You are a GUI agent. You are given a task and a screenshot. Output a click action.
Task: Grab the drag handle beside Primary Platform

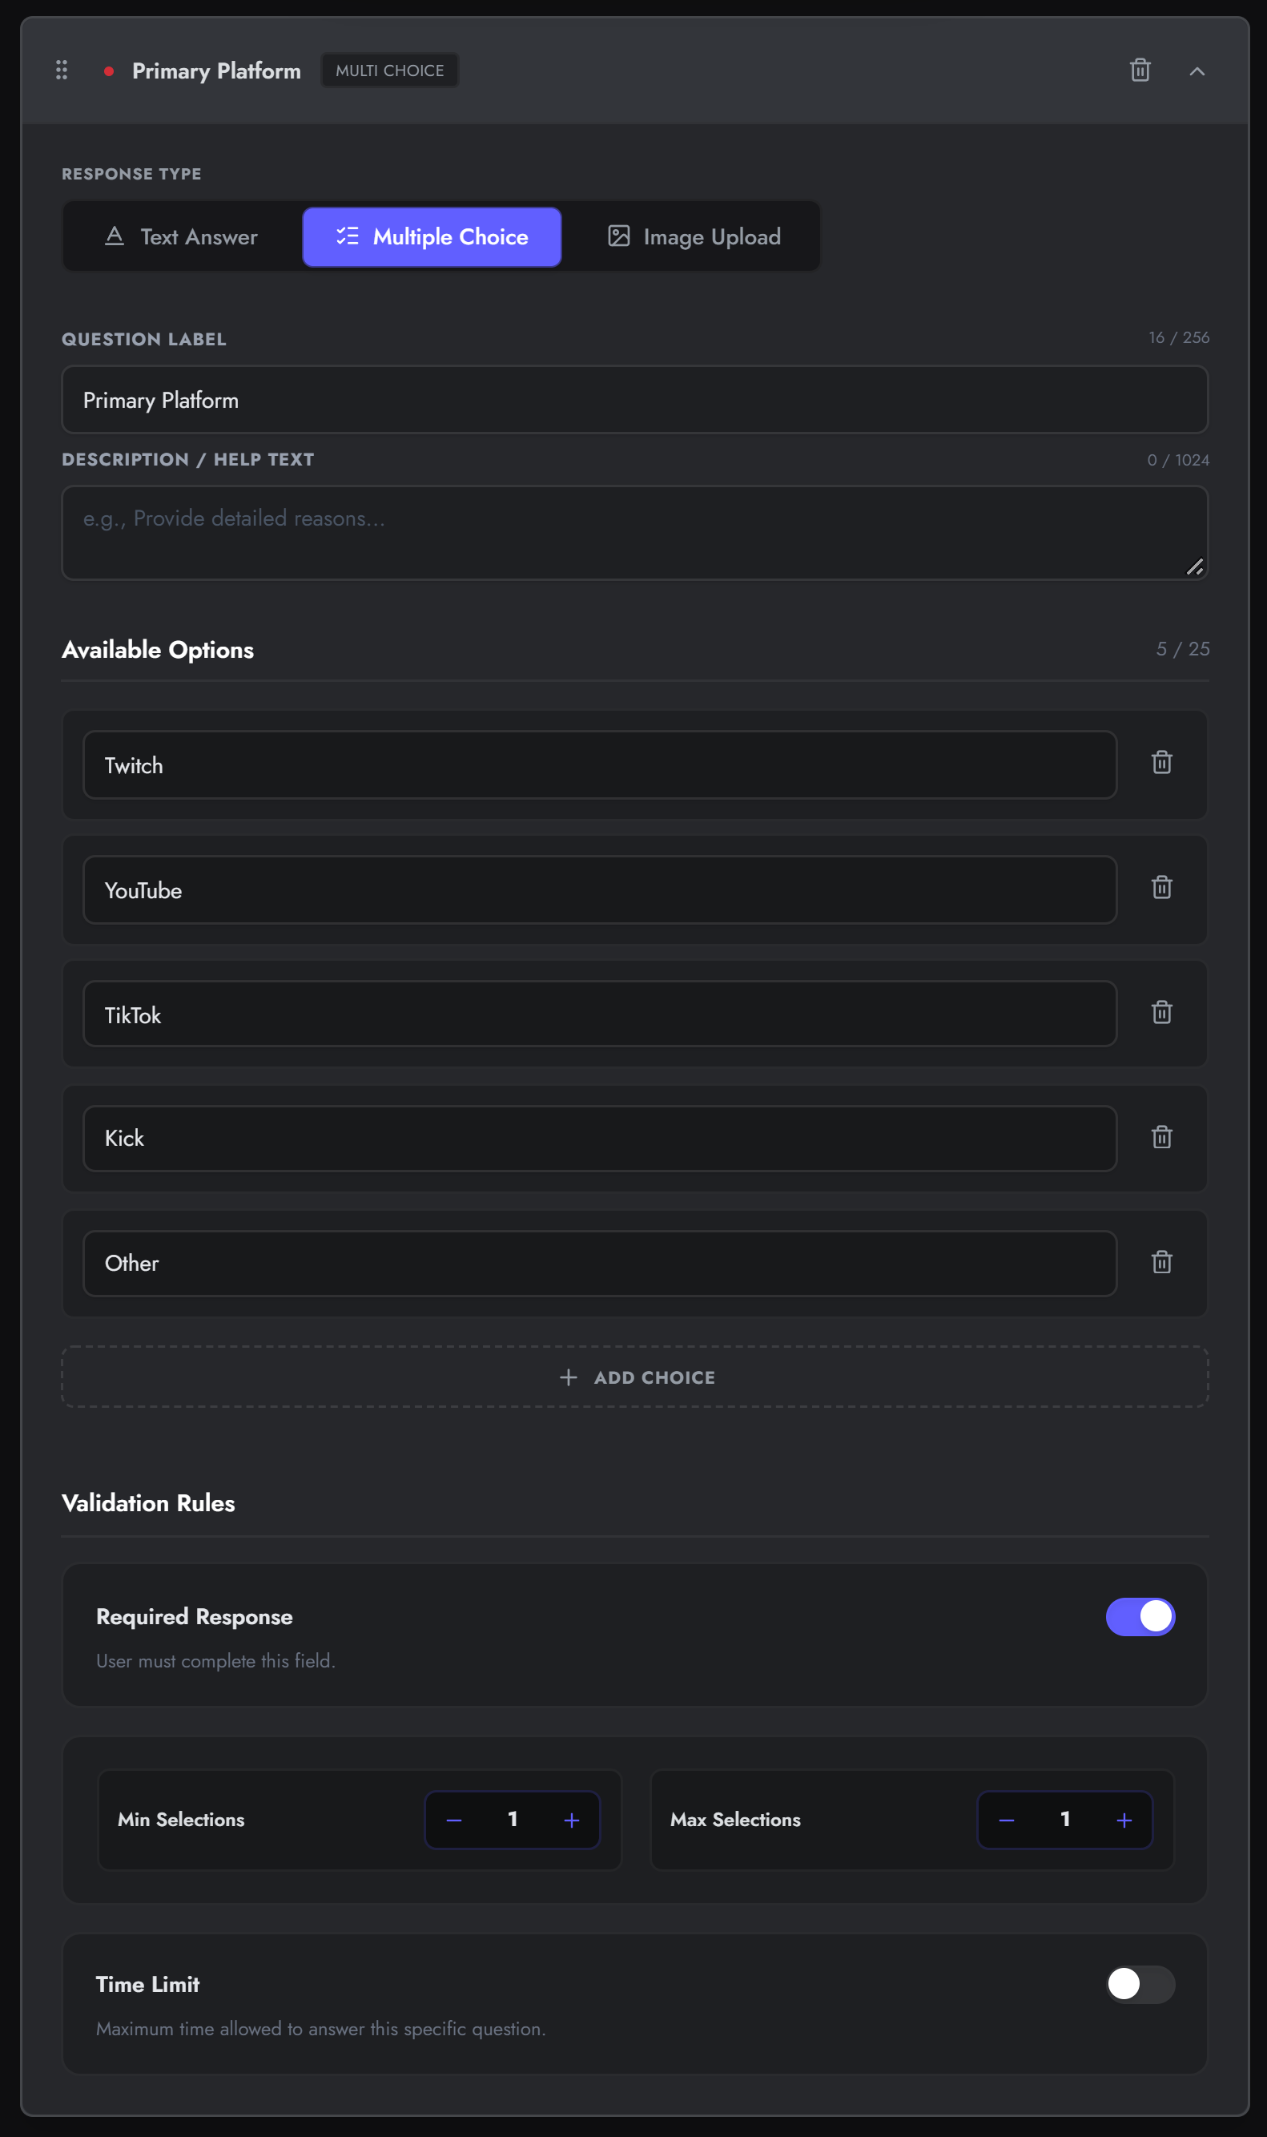(x=62, y=70)
